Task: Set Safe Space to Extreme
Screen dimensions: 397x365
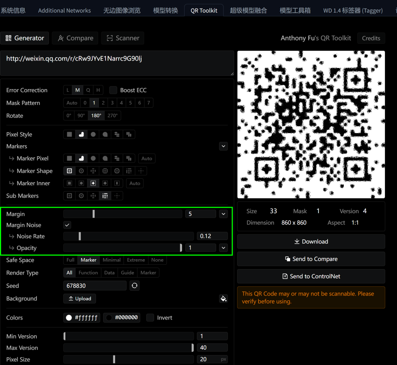Action: click(136, 260)
